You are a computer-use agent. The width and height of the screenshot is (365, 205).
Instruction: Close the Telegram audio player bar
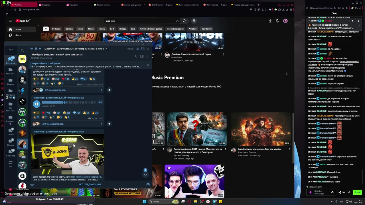[148, 49]
